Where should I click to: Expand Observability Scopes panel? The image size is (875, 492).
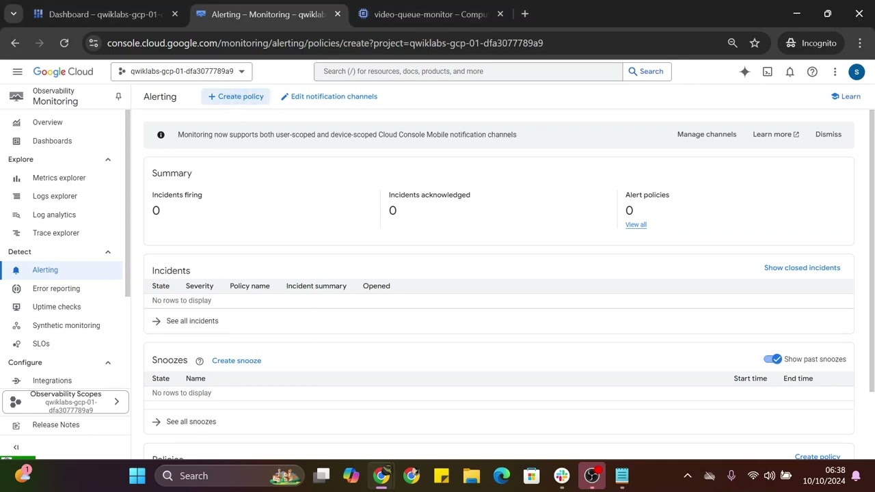click(x=64, y=402)
